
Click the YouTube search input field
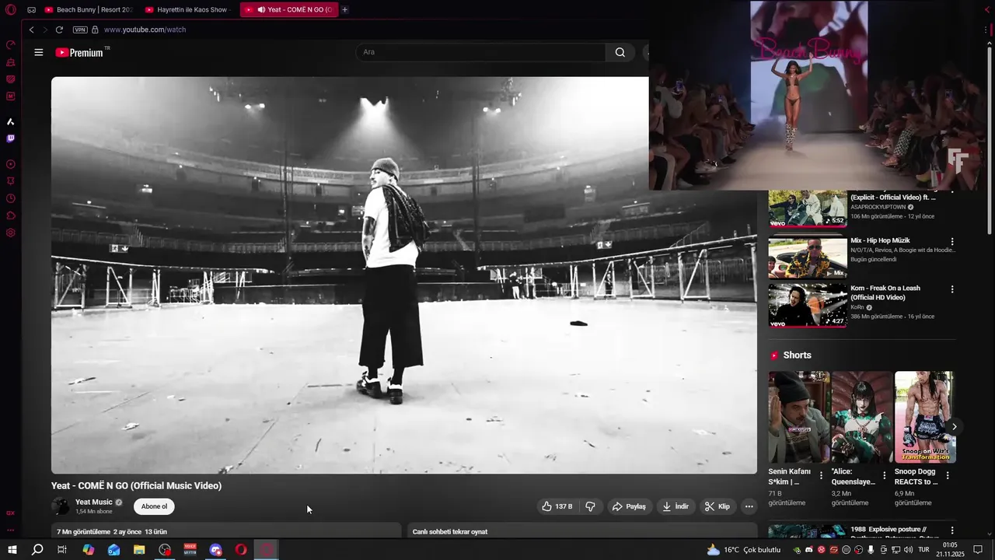480,52
